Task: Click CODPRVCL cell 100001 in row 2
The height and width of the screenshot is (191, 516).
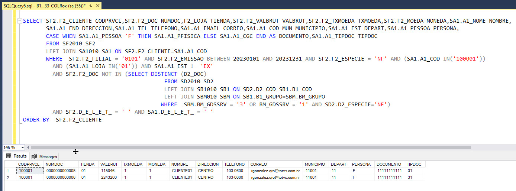Action: coord(30,178)
